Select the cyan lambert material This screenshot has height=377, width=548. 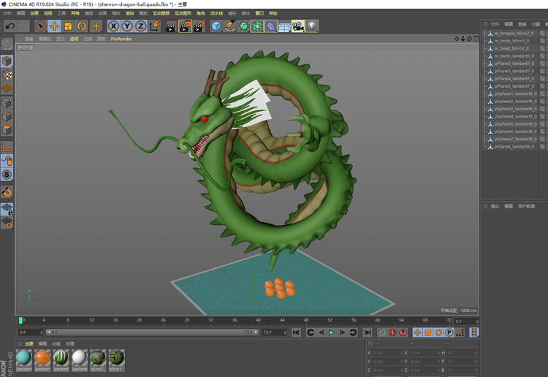pyautogui.click(x=24, y=360)
